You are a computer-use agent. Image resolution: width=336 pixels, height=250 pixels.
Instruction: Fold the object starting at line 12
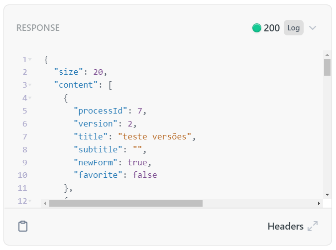click(x=30, y=201)
